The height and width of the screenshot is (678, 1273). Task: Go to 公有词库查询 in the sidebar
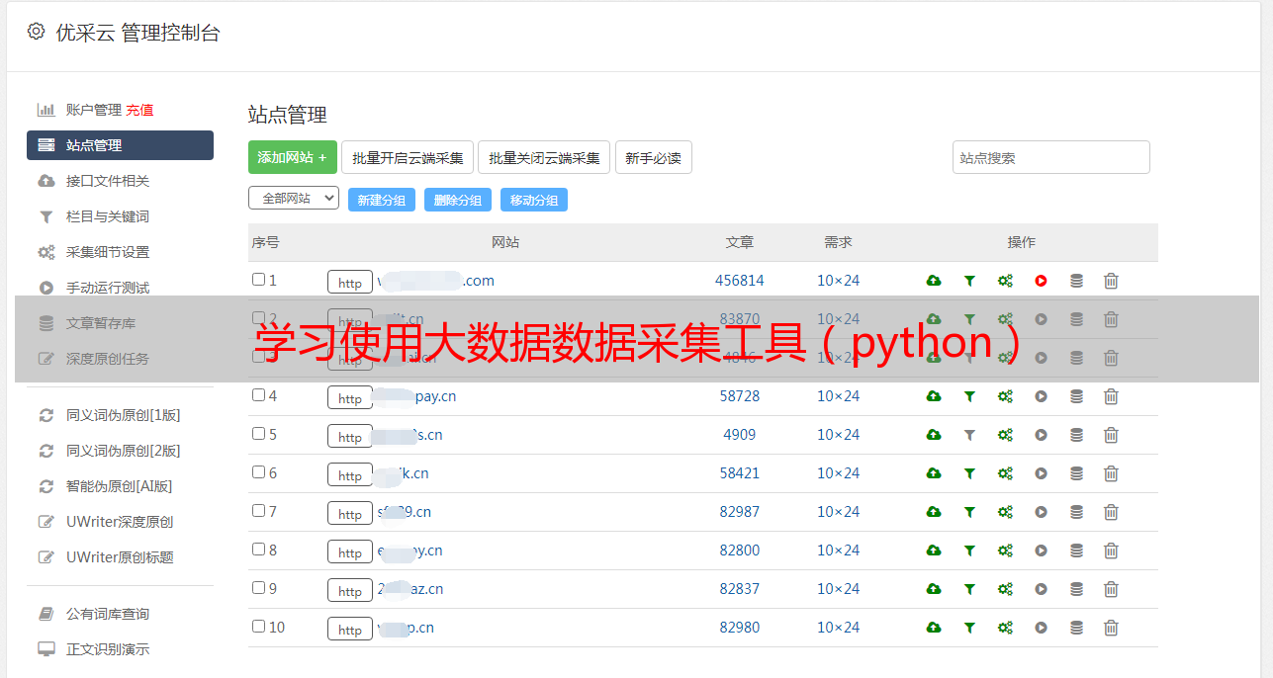[x=108, y=614]
